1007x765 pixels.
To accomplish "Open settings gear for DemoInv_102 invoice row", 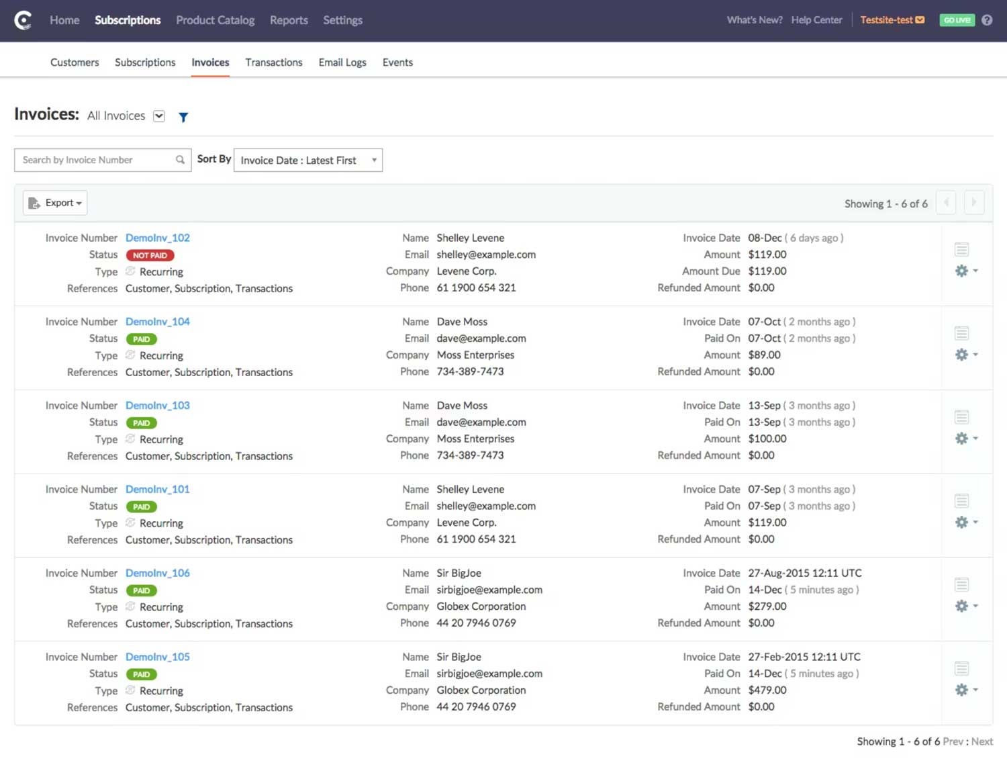I will coord(962,271).
